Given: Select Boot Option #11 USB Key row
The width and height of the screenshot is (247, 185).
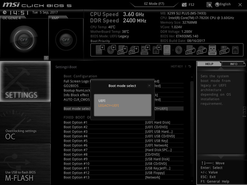Looking at the screenshot, I should [123, 168].
